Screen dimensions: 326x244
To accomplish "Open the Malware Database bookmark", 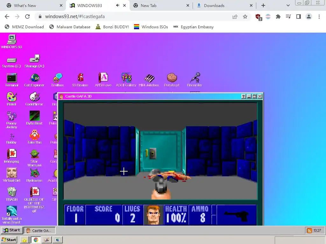I will (70, 27).
